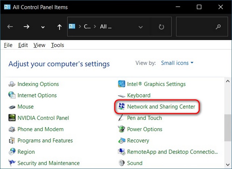Open the Indexing Options link
Screen dimensions: 232x169
[38, 84]
